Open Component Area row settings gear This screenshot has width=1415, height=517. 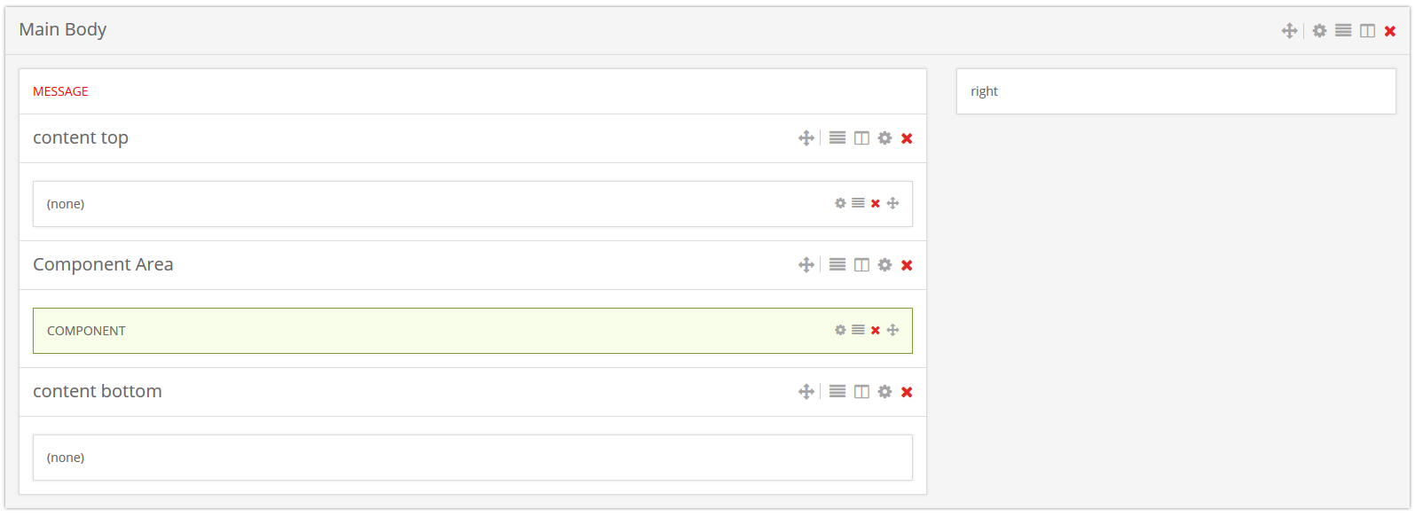[x=884, y=265]
